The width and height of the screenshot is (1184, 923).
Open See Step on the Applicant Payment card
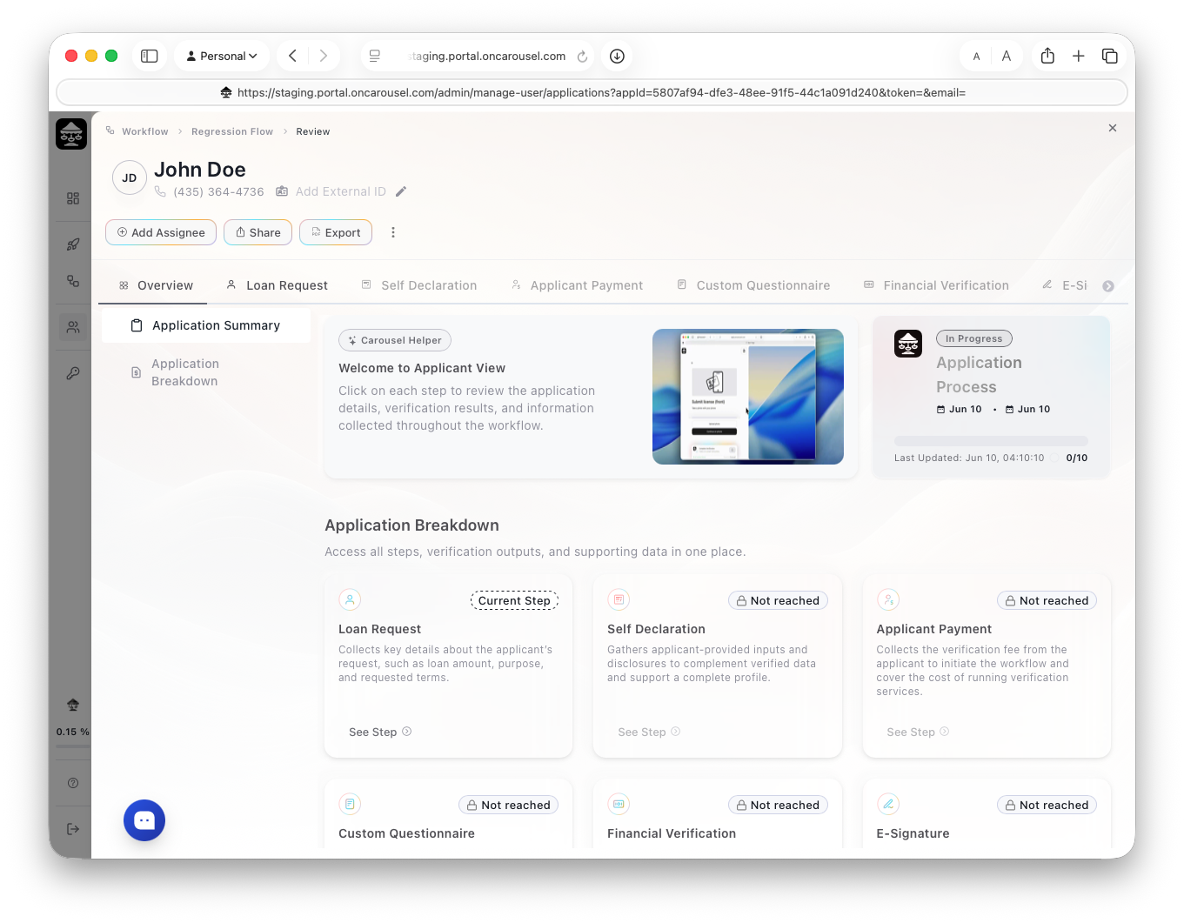[x=918, y=732]
